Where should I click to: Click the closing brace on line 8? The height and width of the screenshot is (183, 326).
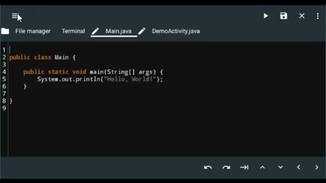coord(11,101)
